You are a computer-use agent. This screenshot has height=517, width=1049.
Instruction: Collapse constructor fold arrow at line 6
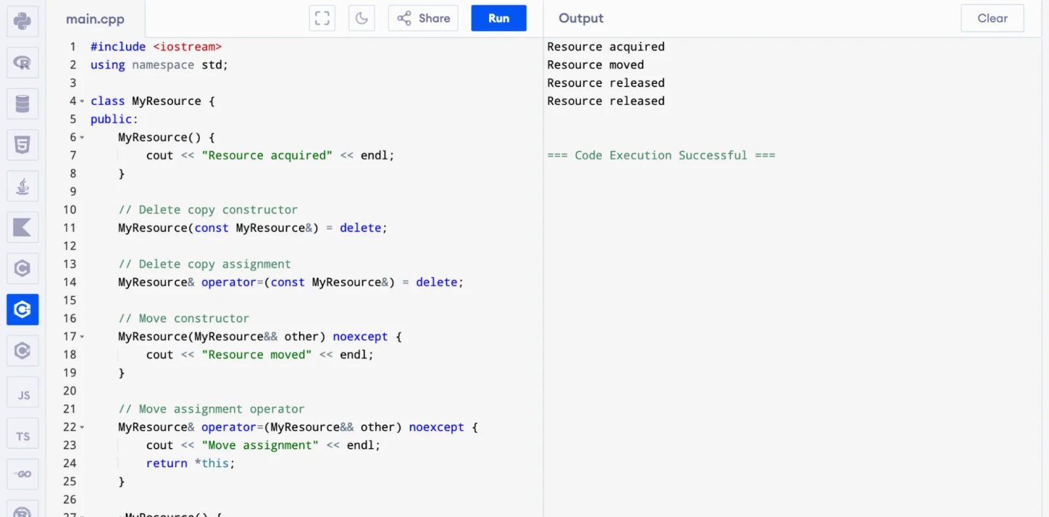pyautogui.click(x=82, y=138)
